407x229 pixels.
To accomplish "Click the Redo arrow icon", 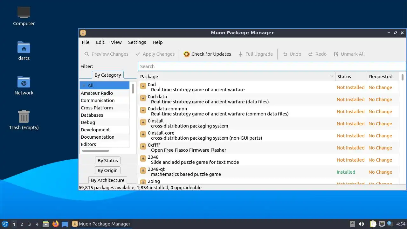I will pyautogui.click(x=311, y=54).
